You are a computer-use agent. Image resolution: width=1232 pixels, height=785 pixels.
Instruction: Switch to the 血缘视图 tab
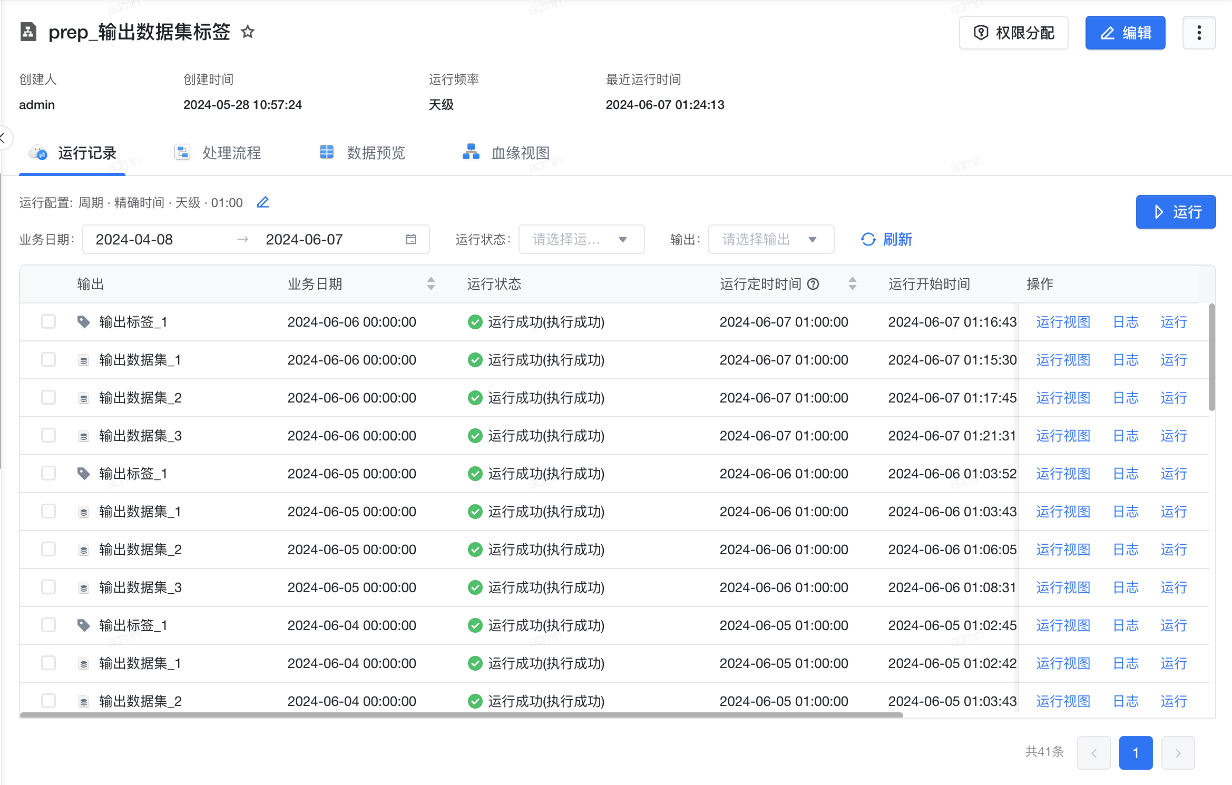tap(506, 153)
